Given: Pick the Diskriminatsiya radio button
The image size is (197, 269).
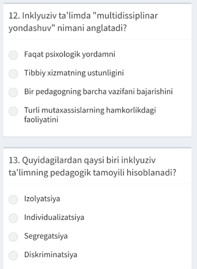Looking at the screenshot, I should click(x=13, y=256).
